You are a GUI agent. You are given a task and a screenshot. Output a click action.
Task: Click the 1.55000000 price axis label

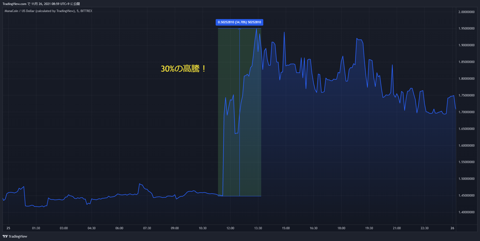(466, 162)
